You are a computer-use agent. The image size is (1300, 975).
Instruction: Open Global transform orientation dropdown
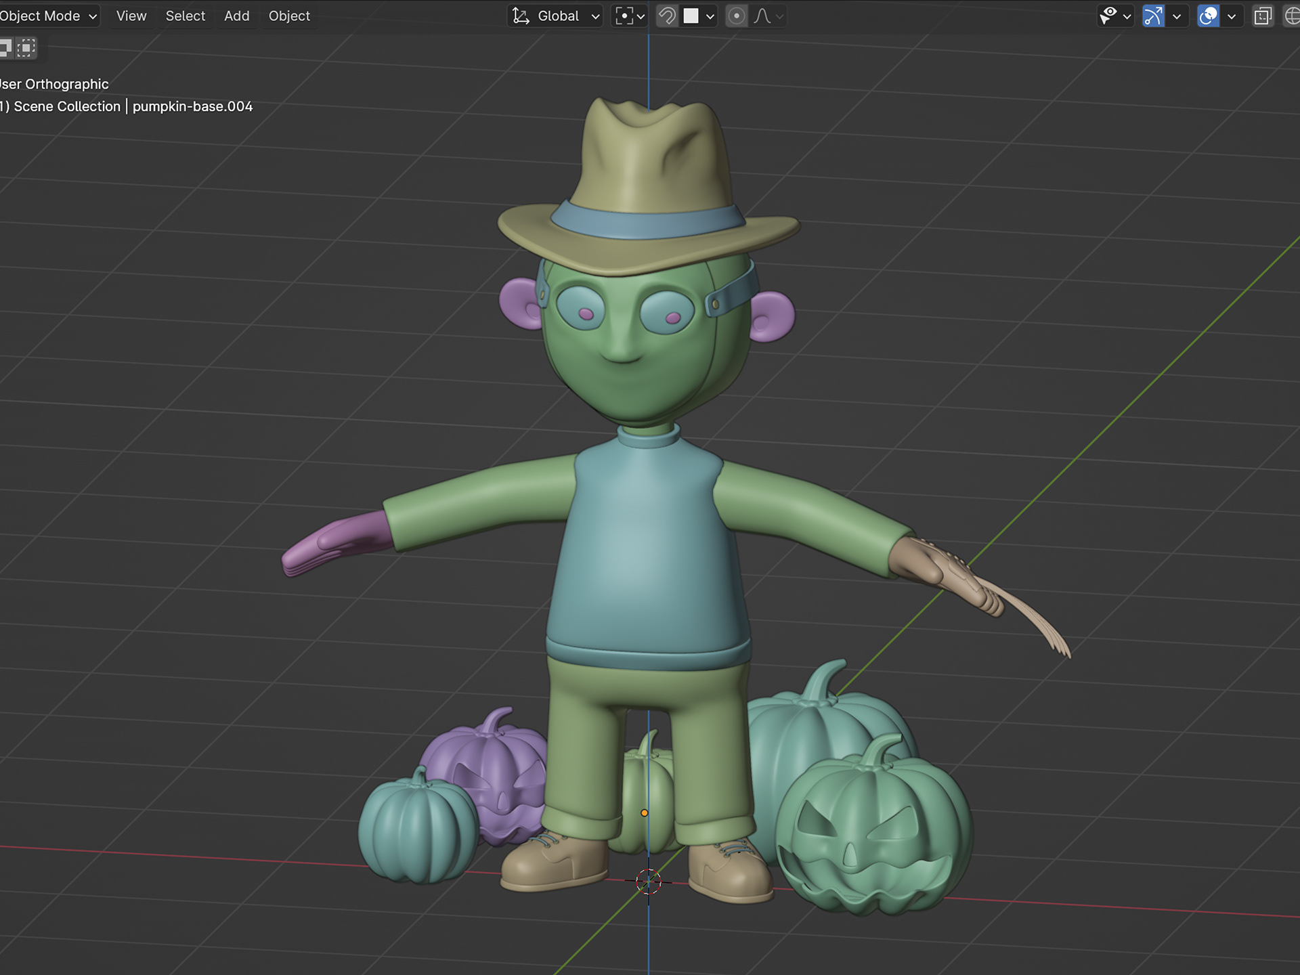pyautogui.click(x=557, y=16)
